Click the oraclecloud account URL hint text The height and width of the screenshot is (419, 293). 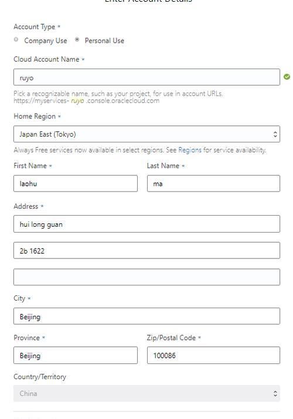click(x=87, y=101)
